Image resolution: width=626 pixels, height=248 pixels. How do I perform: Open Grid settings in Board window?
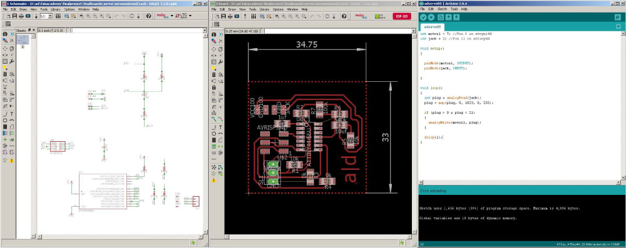(x=217, y=24)
